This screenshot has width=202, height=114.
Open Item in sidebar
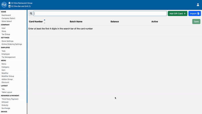tap(3, 70)
